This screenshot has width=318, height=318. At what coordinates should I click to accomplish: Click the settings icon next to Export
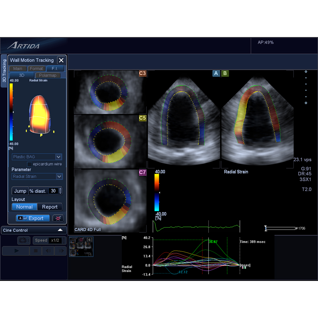point(58,218)
